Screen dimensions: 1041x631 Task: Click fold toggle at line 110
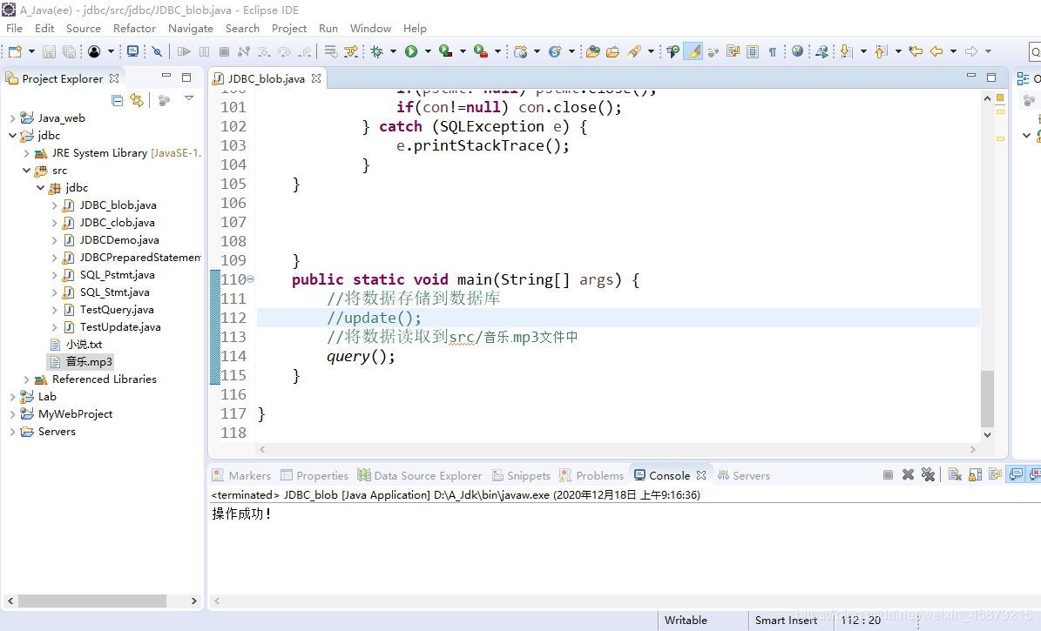(x=251, y=279)
